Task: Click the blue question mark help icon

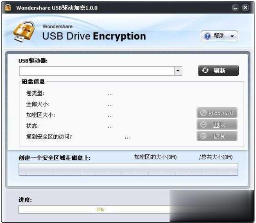Action: 207,36
